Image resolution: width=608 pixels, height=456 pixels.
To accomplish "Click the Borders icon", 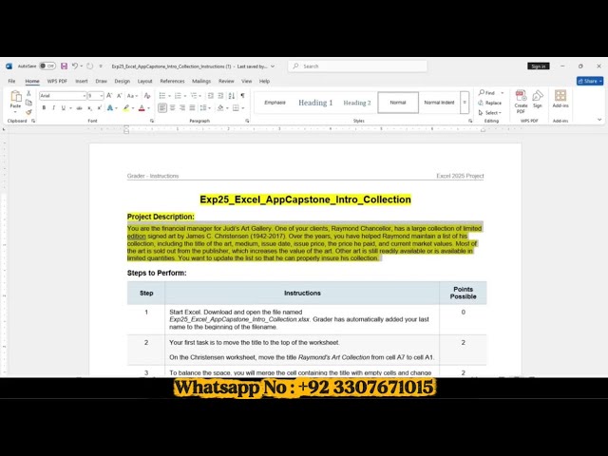I will 236,107.
